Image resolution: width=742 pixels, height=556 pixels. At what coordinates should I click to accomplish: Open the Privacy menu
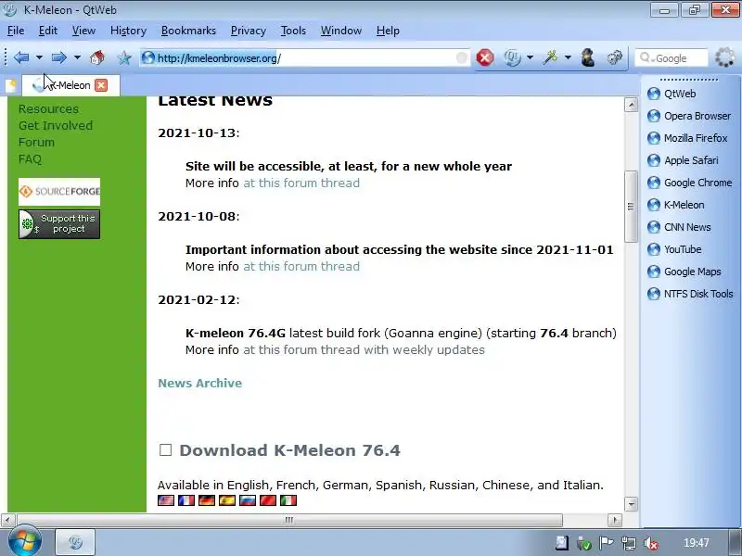pos(249,31)
